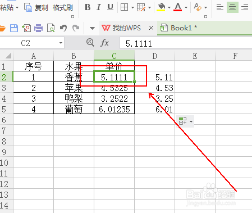Select column A header
This screenshot has height=213, width=252.
click(34, 56)
